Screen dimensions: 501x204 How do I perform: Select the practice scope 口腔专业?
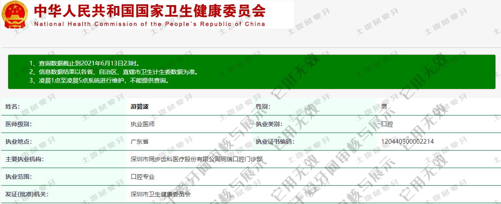[143, 177]
